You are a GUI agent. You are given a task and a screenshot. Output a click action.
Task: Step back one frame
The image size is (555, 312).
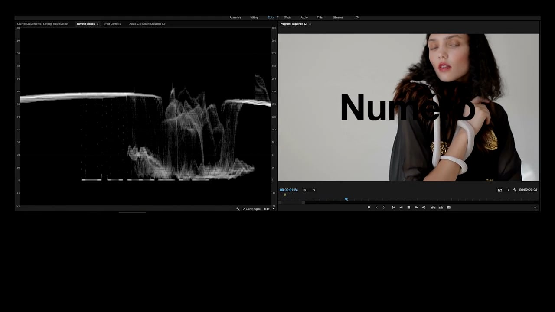[401, 207]
